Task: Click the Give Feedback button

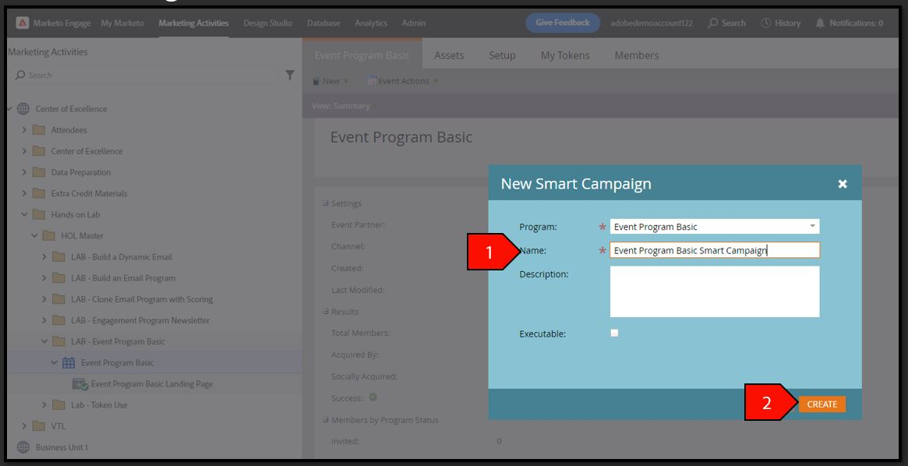Action: click(x=563, y=23)
